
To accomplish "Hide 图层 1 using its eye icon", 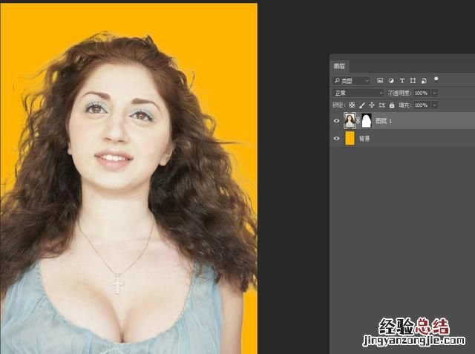I will tap(336, 121).
